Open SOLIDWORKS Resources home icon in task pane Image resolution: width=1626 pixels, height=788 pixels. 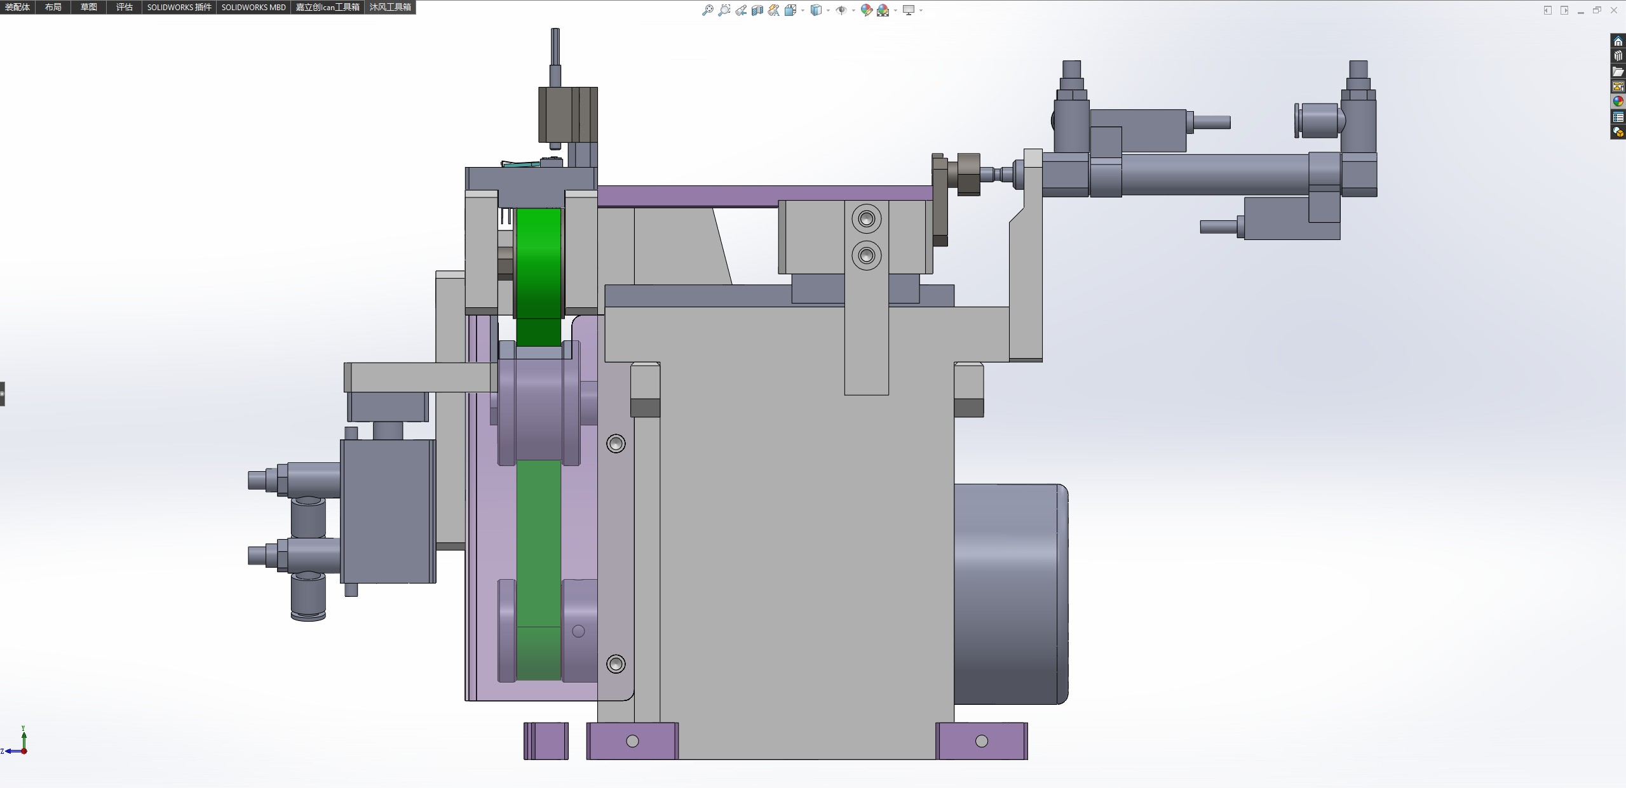1618,41
